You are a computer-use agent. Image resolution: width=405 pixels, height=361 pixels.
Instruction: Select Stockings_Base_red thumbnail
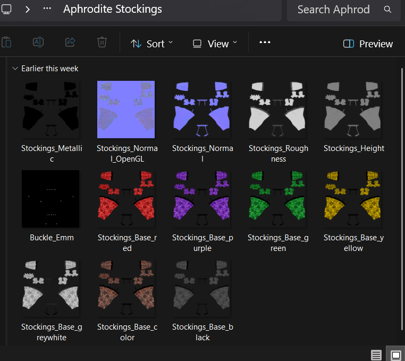[126, 199]
